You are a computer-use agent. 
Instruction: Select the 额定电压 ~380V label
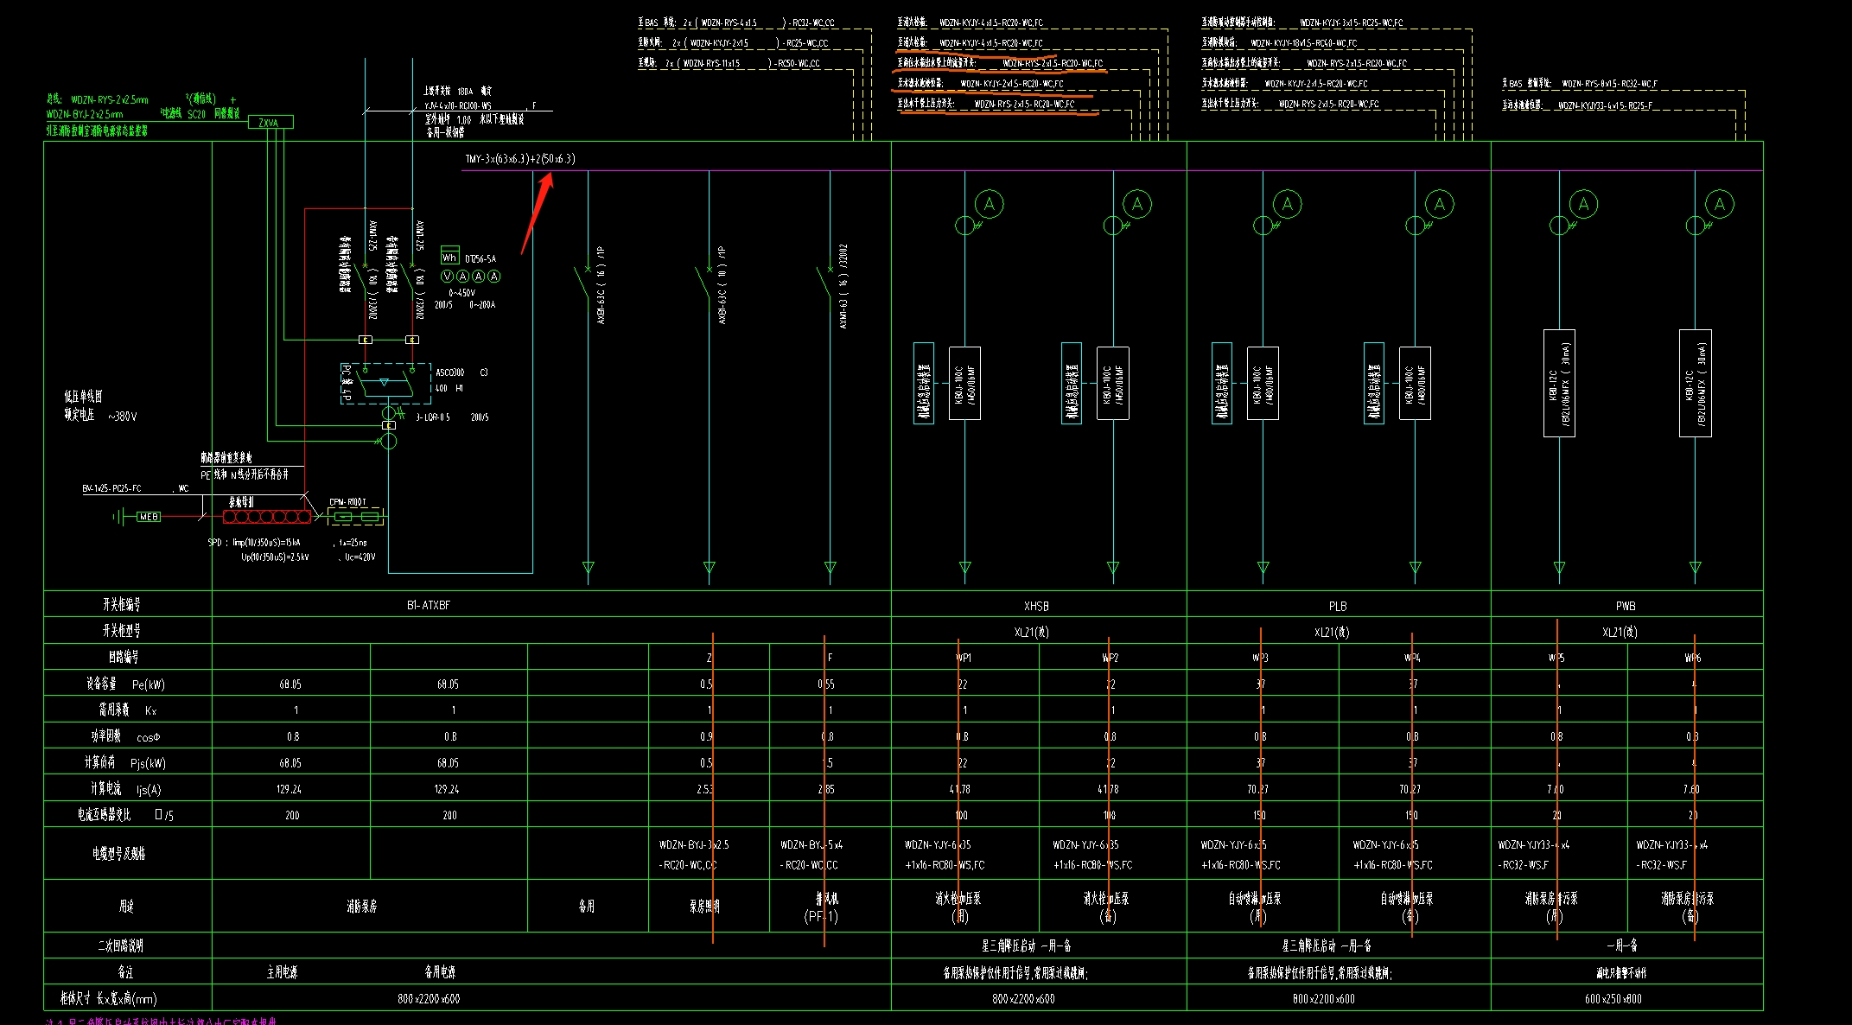(x=99, y=415)
